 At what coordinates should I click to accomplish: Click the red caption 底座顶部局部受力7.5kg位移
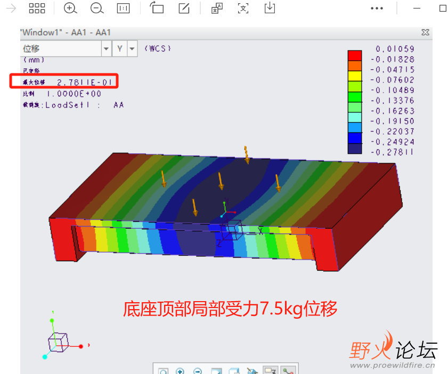pyautogui.click(x=230, y=309)
